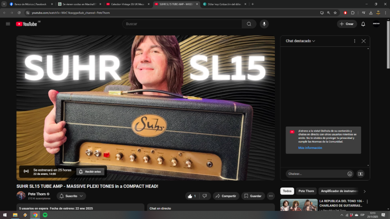Image resolution: width=390 pixels, height=219 pixels.
Task: Click the search magnifier button
Action: (249, 24)
